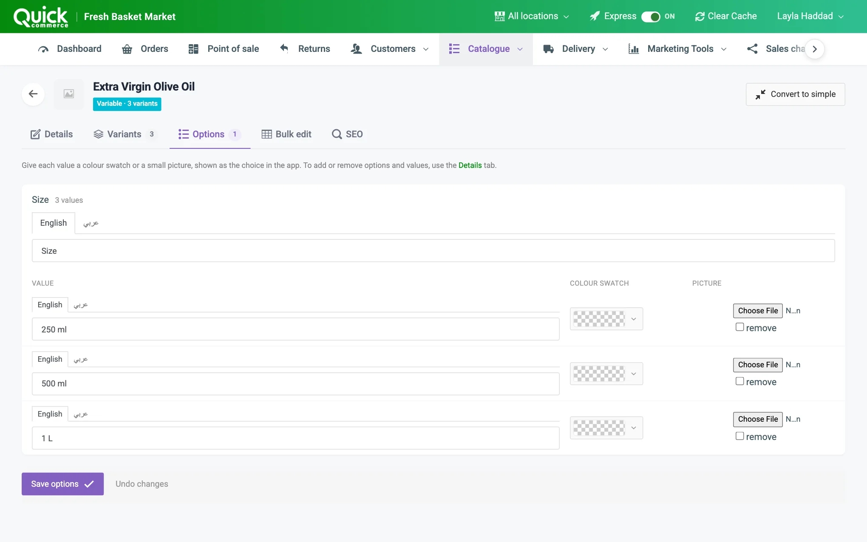867x542 pixels.
Task: Click Convert to simple button
Action: pos(795,94)
